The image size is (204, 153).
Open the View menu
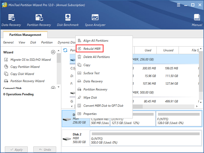click(x=22, y=42)
